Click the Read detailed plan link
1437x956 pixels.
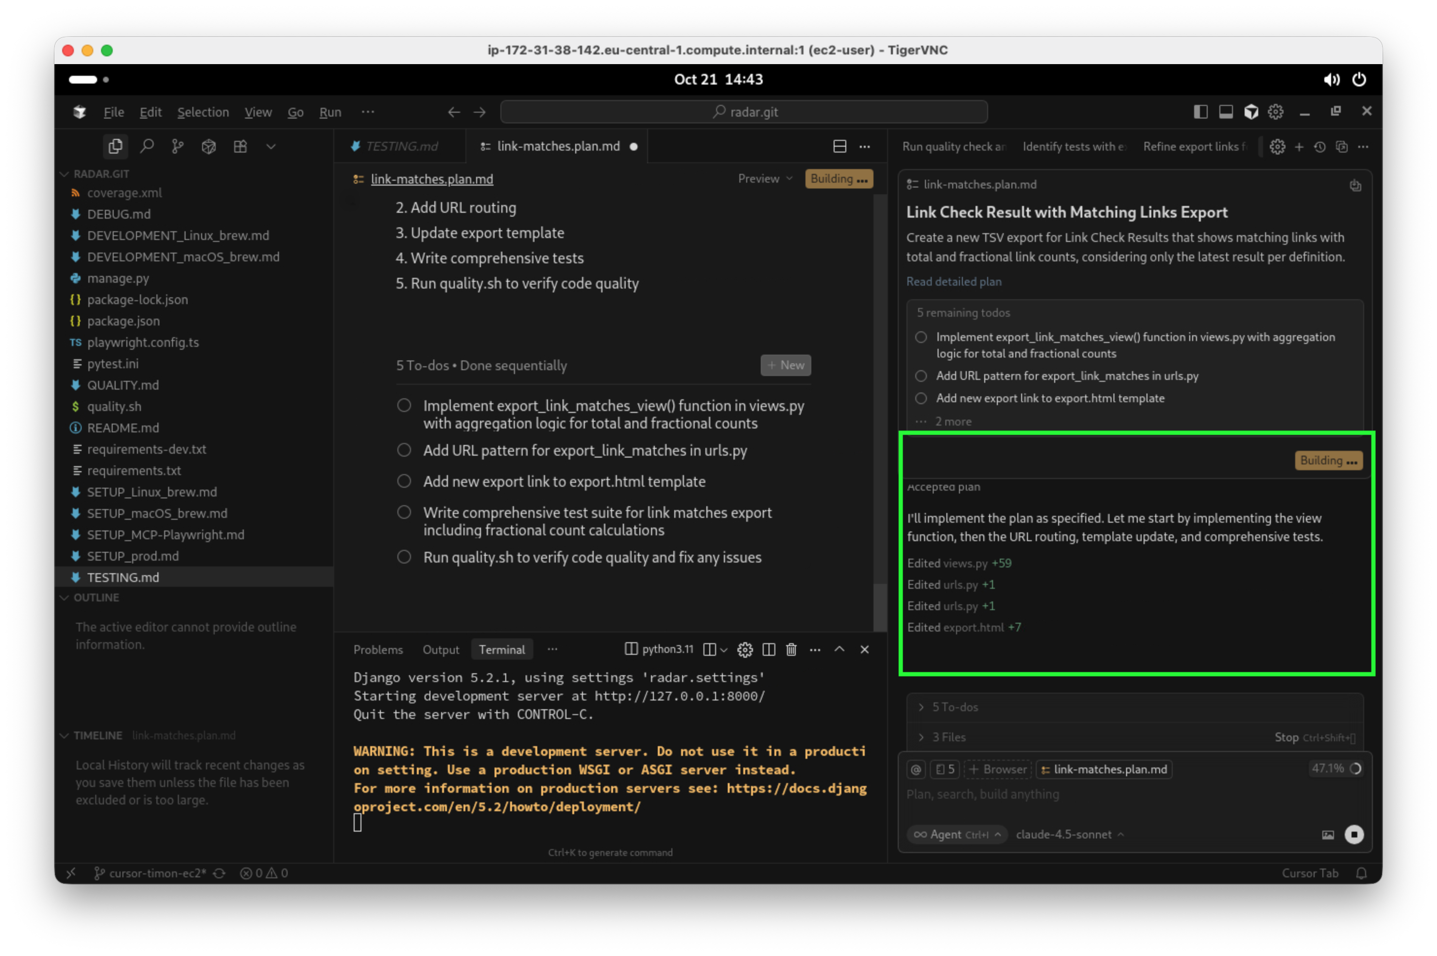pos(953,282)
